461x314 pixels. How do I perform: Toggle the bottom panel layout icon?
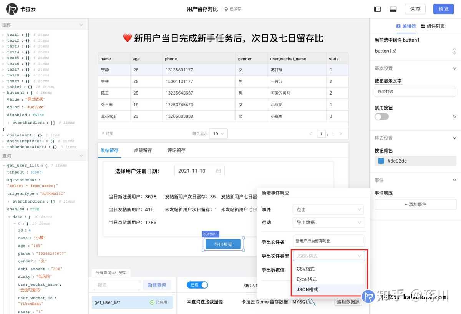(394, 8)
